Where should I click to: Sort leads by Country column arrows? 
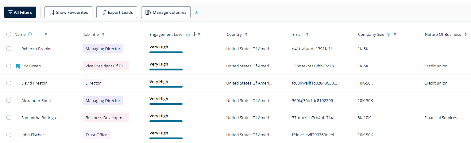point(246,34)
